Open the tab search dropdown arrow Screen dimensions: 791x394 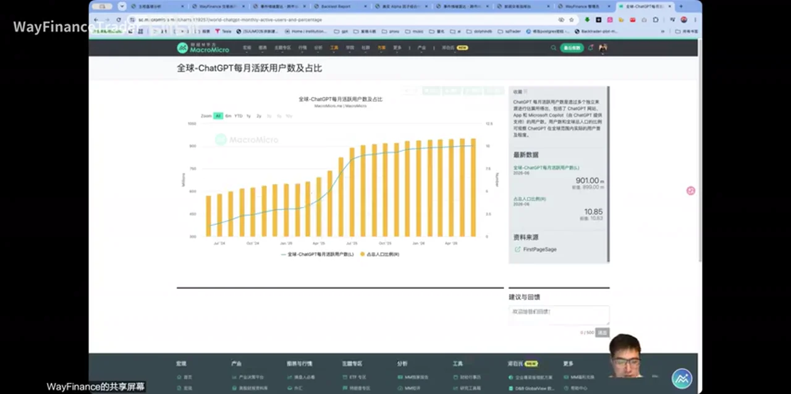(122, 7)
